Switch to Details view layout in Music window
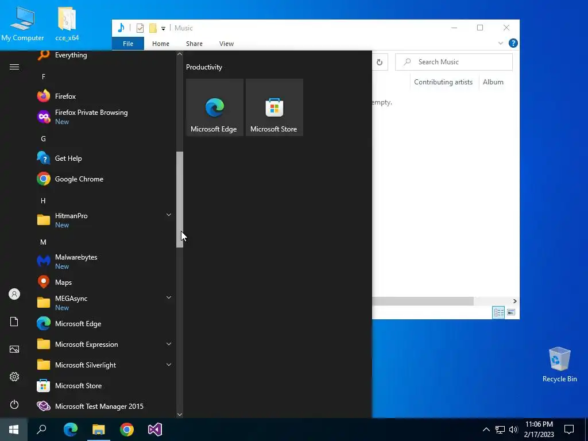 [x=498, y=312]
